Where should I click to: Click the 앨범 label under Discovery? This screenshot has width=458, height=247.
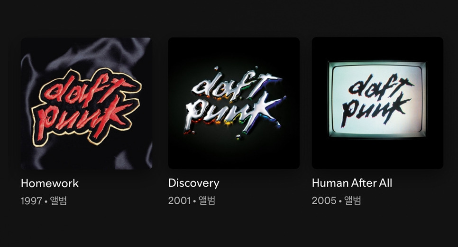[207, 200]
